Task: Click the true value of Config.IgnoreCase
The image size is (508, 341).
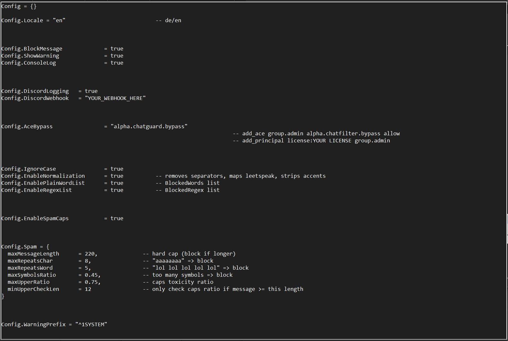Action: (117, 169)
